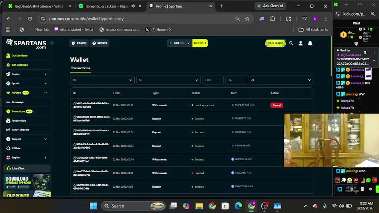Copy ID of the 03:17 deposit row
379x213 pixels.
(x=75, y=117)
